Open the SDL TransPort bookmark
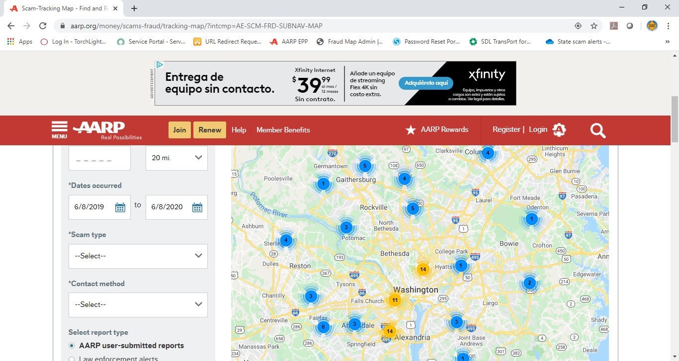Viewport: 679px width, 361px height. click(501, 42)
